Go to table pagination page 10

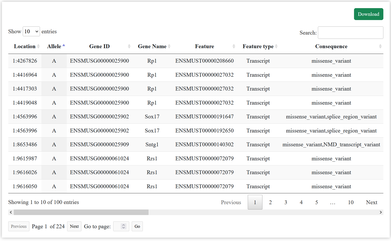tap(350, 202)
